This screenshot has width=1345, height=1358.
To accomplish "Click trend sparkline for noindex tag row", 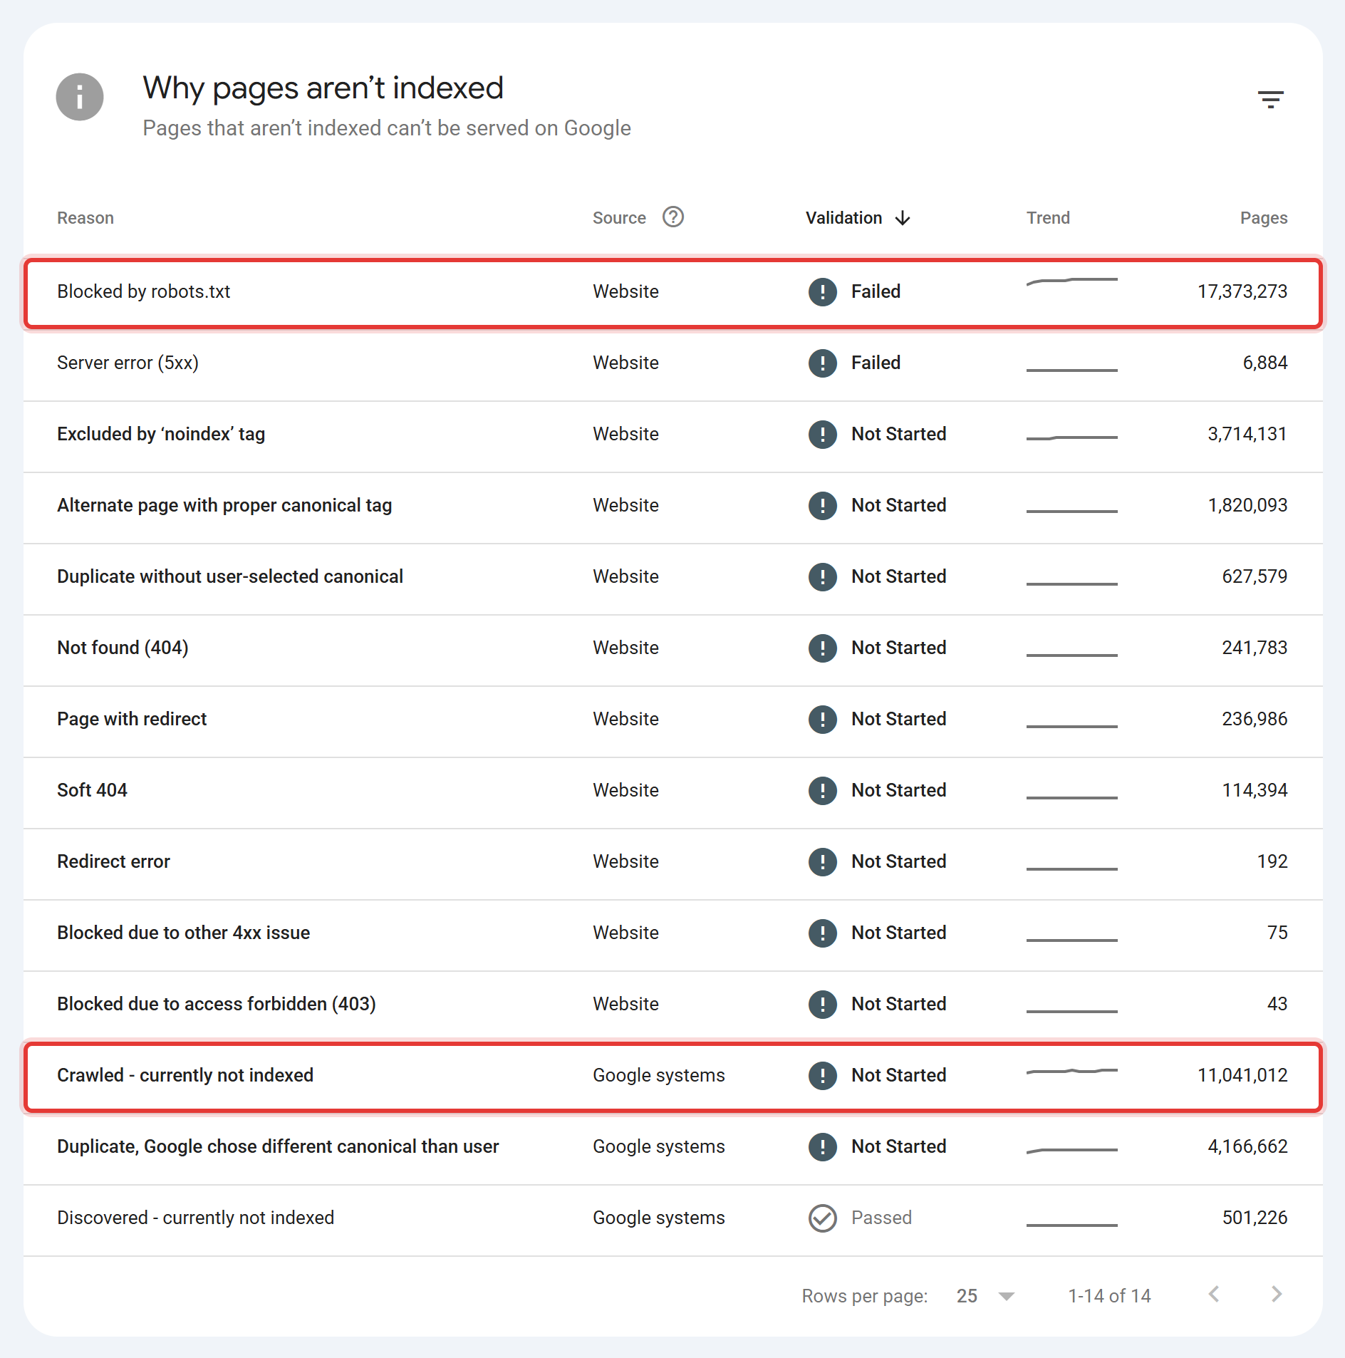I will point(1071,437).
